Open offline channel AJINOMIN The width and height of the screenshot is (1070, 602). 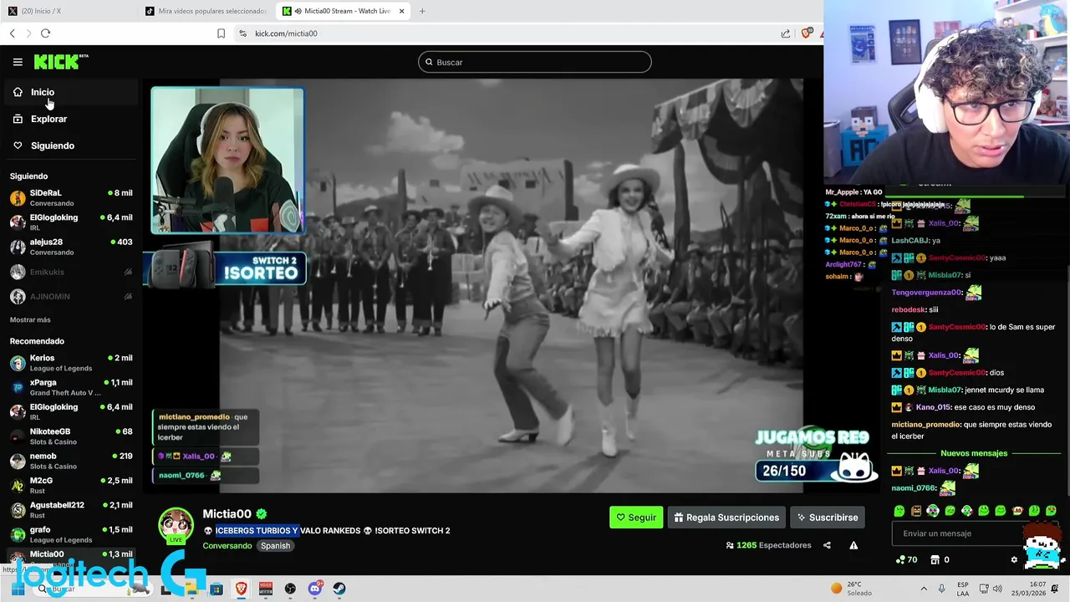coord(70,296)
